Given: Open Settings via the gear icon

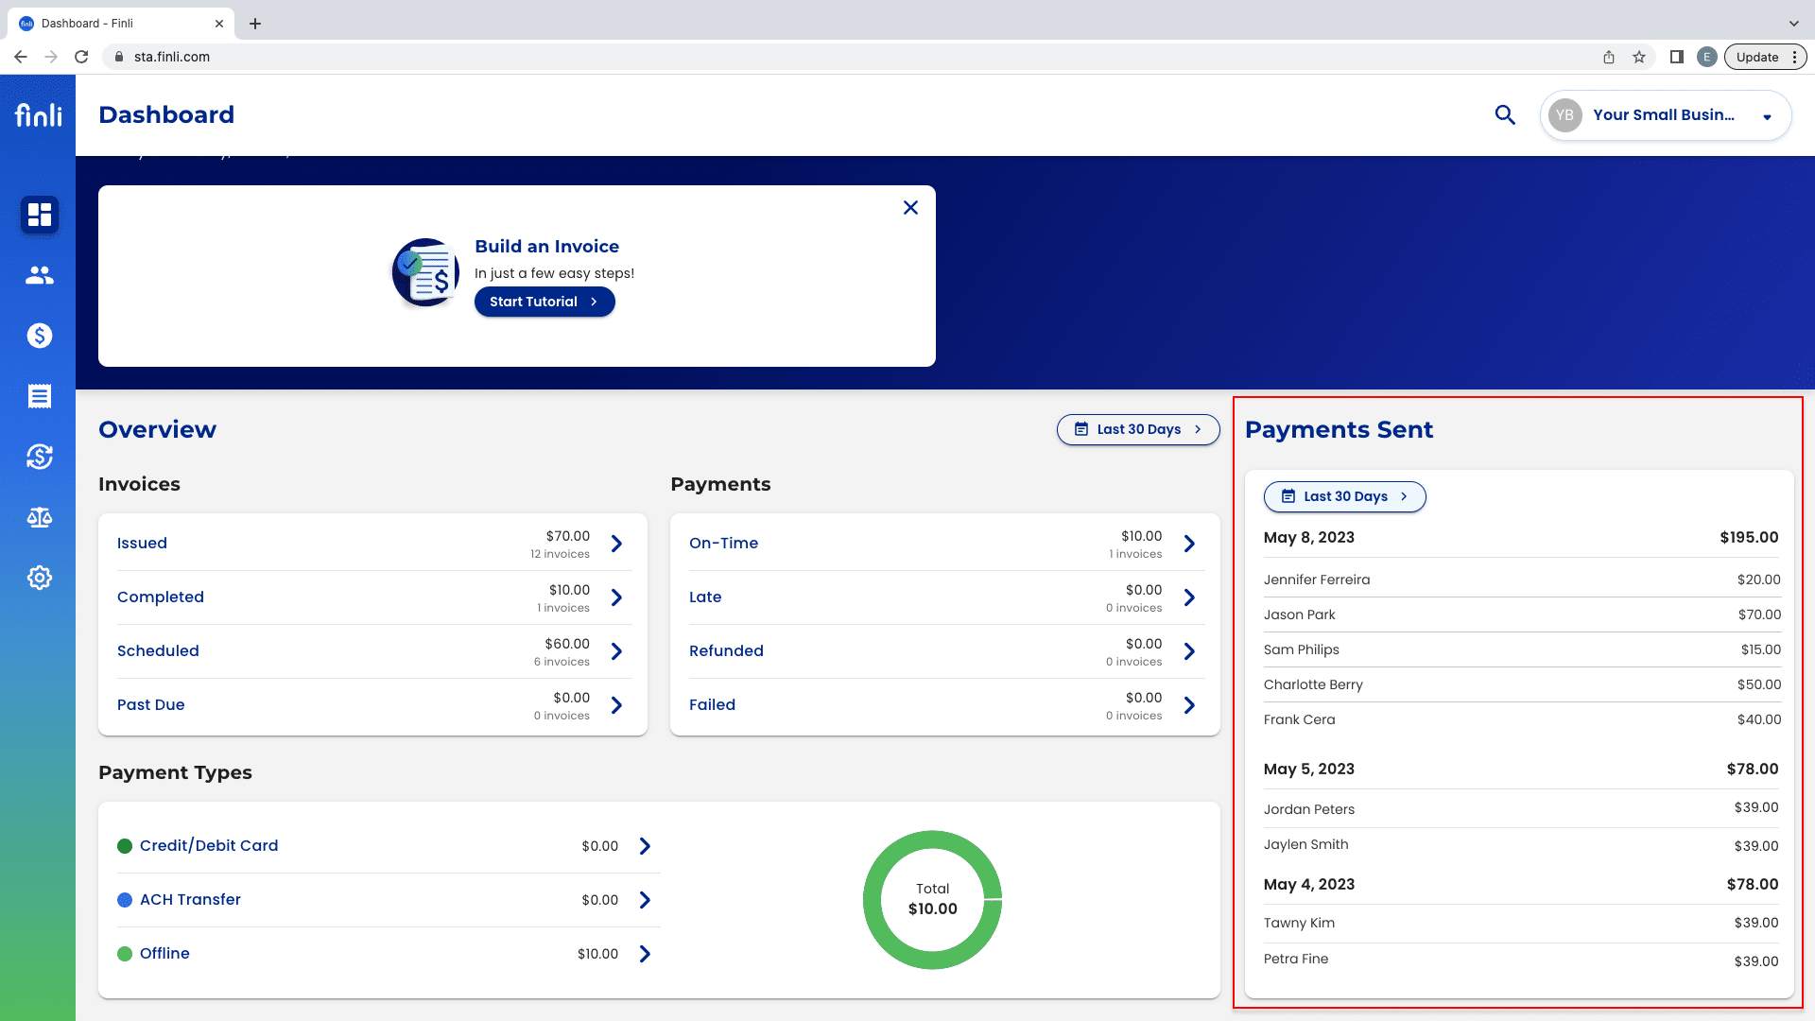Looking at the screenshot, I should tap(39, 578).
